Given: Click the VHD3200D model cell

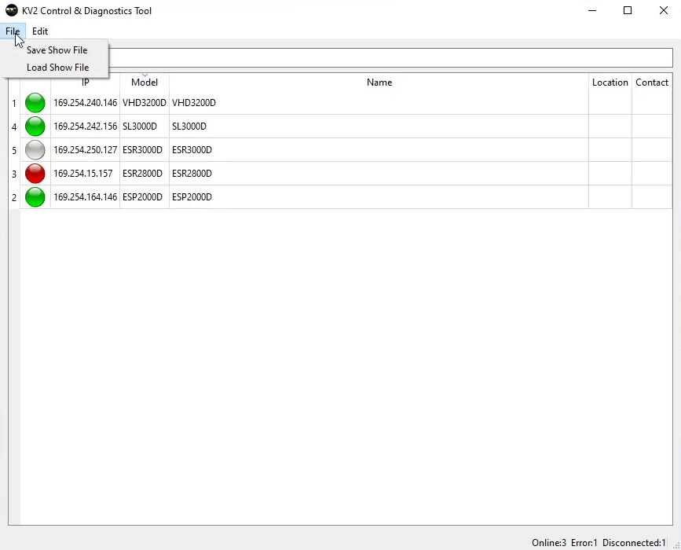Looking at the screenshot, I should click(145, 103).
